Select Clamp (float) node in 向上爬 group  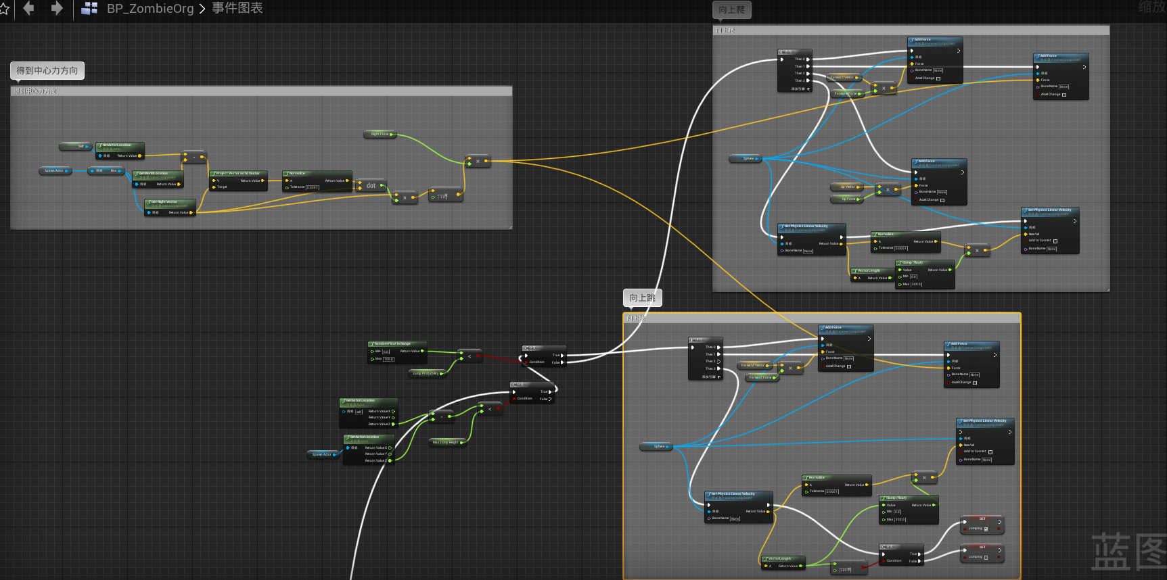pos(925,274)
